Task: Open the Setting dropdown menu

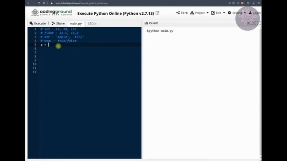Action: pyautogui.click(x=237, y=13)
